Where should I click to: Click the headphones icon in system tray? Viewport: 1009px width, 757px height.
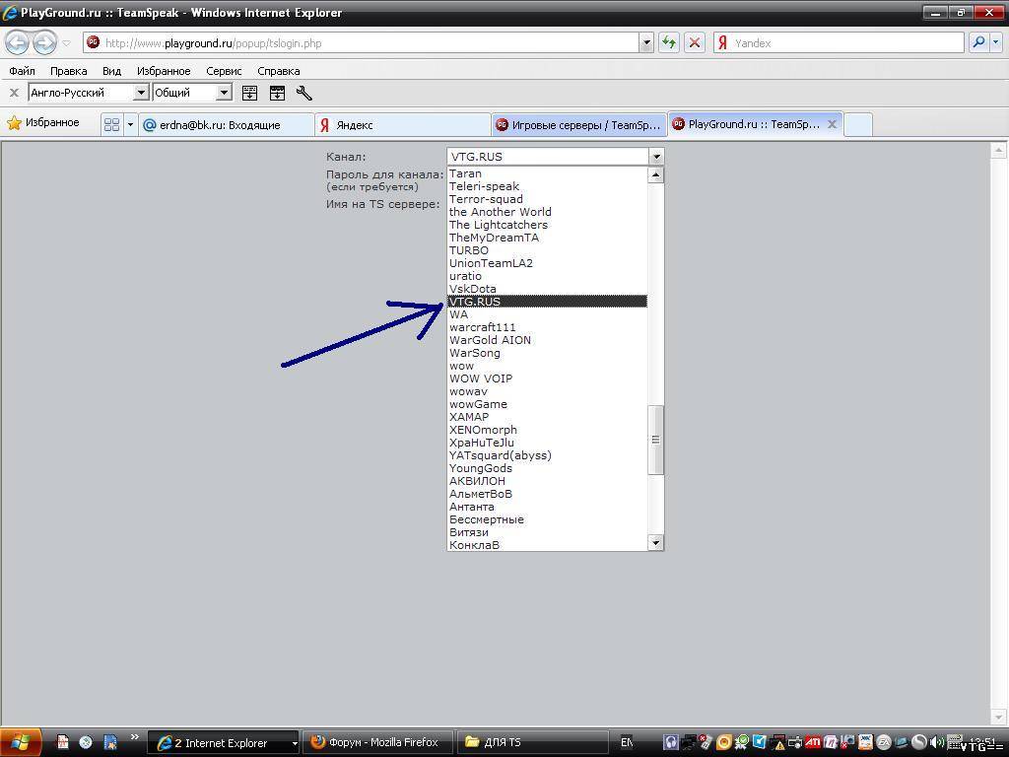tap(670, 742)
